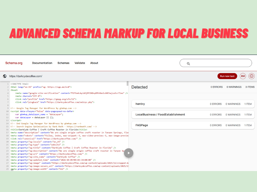Open the Validate menu item
This screenshot has height=192, width=257.
click(x=80, y=63)
